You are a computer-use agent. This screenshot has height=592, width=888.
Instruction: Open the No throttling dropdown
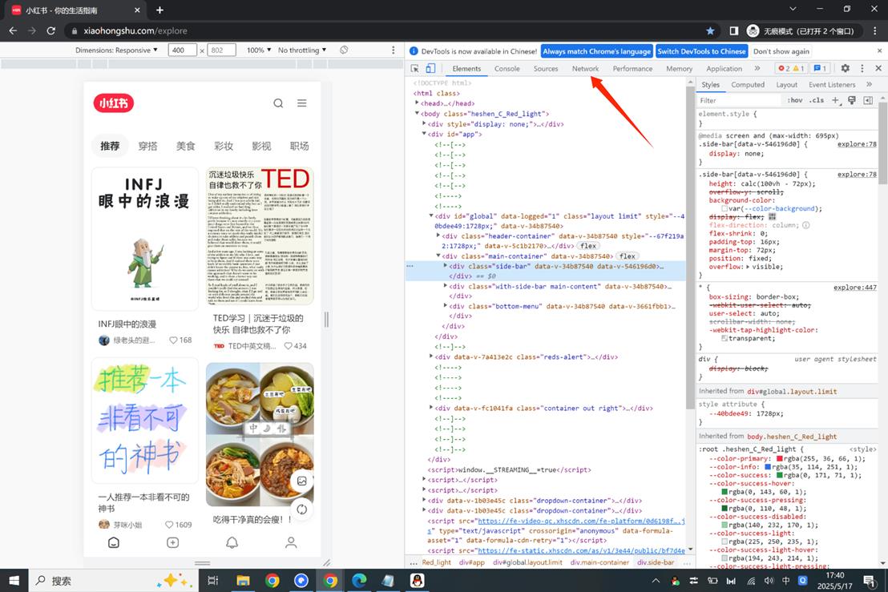pos(302,50)
